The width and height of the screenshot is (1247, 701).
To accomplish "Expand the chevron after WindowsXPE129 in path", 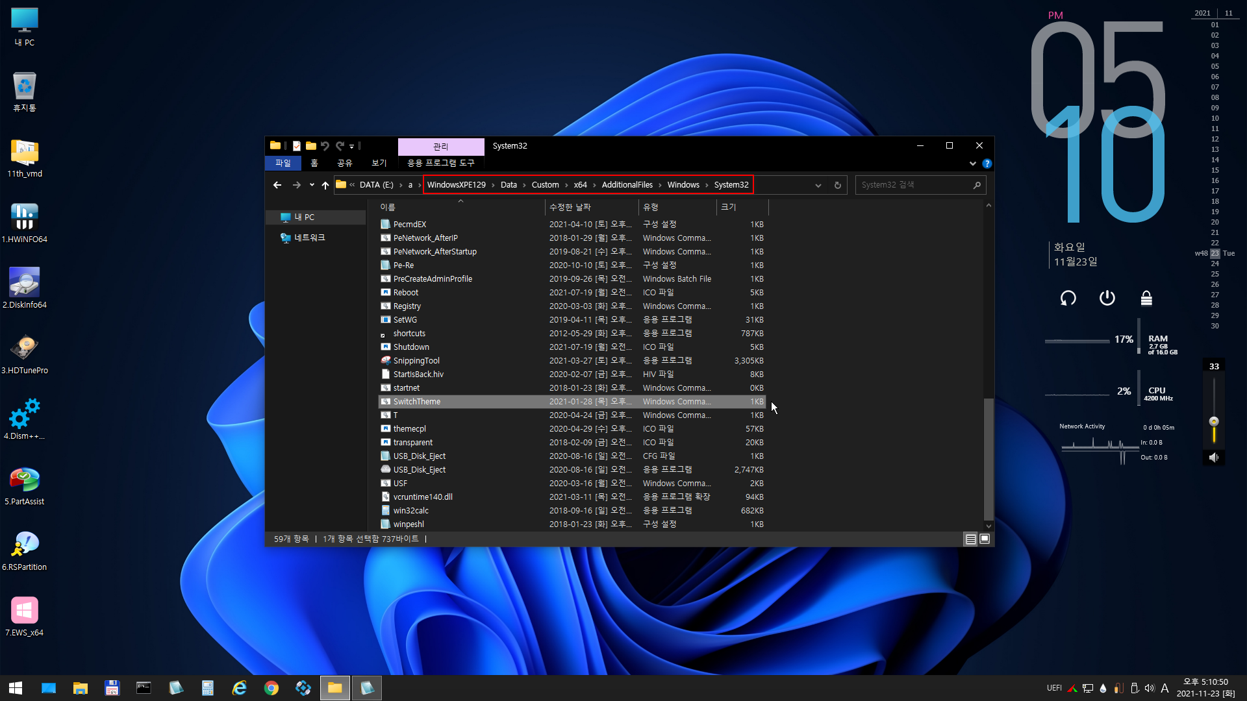I will (493, 185).
